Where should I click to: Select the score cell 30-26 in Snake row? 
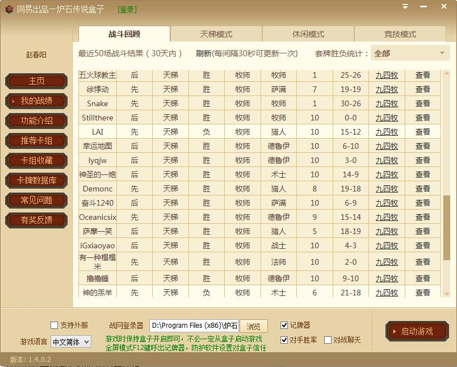[351, 103]
